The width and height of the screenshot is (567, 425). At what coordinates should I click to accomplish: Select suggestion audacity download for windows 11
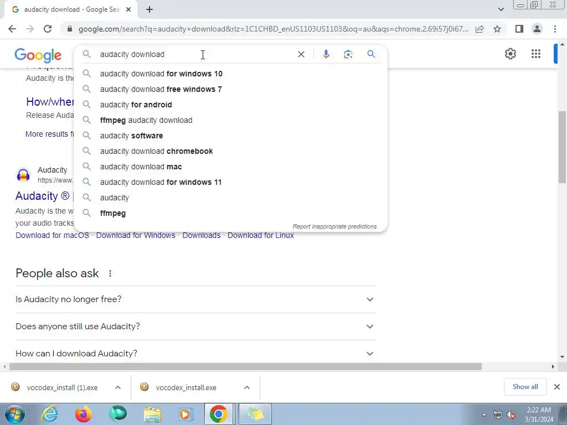pos(230,183)
